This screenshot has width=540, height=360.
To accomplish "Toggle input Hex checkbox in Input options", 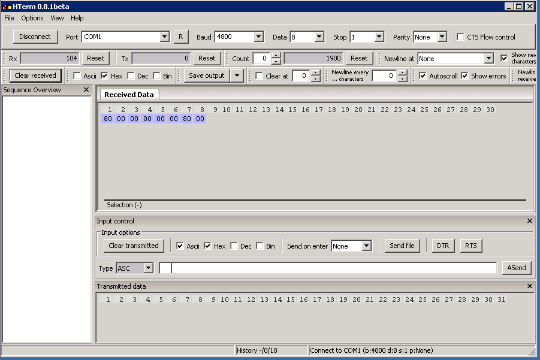I will click(x=207, y=246).
